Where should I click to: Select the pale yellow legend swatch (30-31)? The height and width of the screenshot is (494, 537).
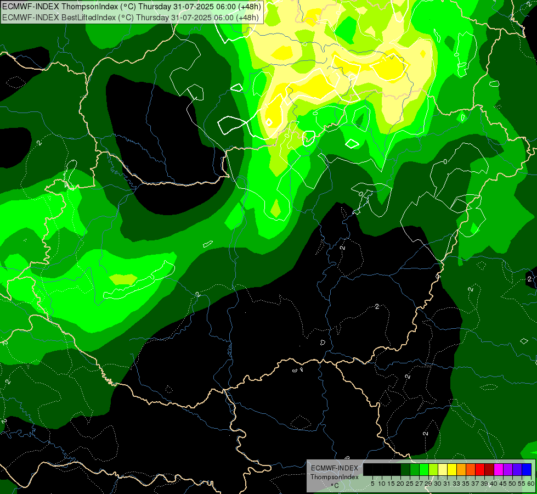443,469
